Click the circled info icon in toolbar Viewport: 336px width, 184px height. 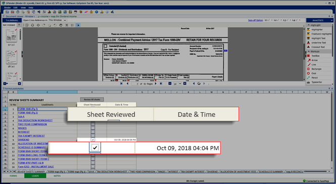(x=107, y=12)
